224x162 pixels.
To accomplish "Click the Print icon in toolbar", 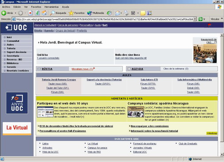I will pyautogui.click(x=126, y=13).
